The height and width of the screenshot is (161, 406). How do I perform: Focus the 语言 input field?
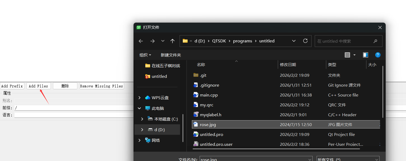[x=74, y=115]
